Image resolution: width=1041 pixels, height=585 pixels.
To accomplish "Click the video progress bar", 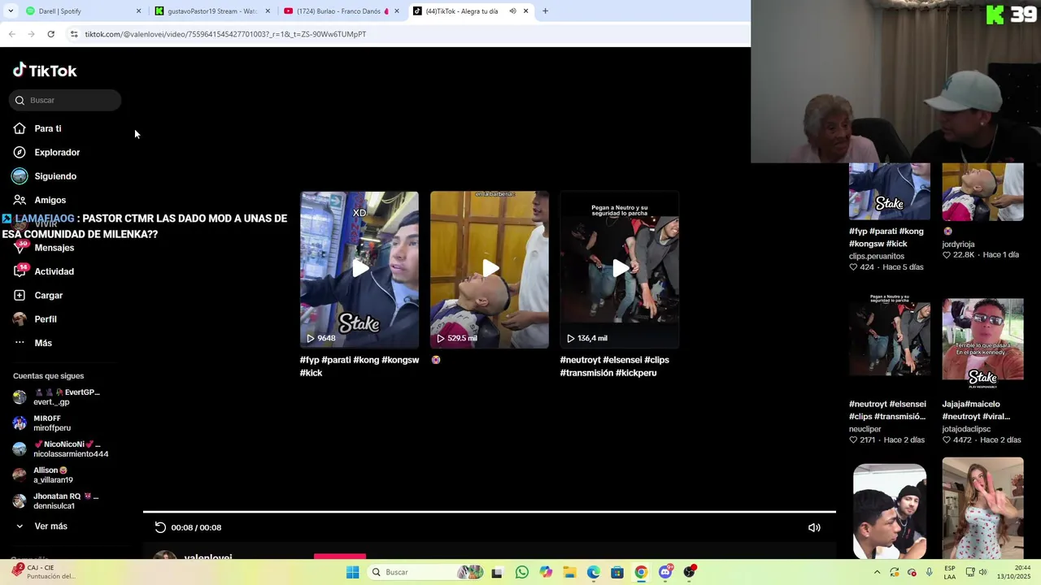I will (x=490, y=512).
